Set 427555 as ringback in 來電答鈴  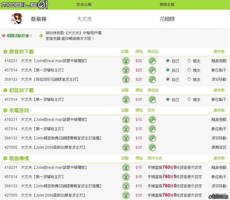click(152, 148)
